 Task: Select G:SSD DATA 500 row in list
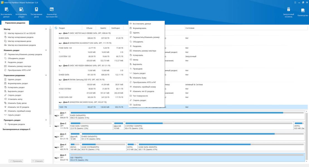pos(183,97)
